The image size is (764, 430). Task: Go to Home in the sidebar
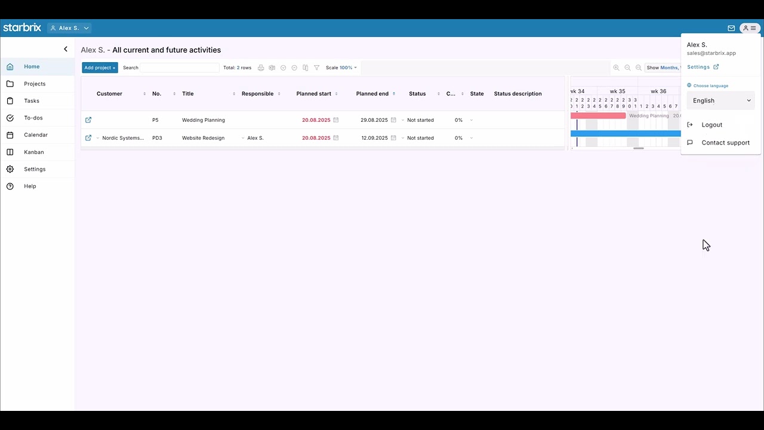38,67
